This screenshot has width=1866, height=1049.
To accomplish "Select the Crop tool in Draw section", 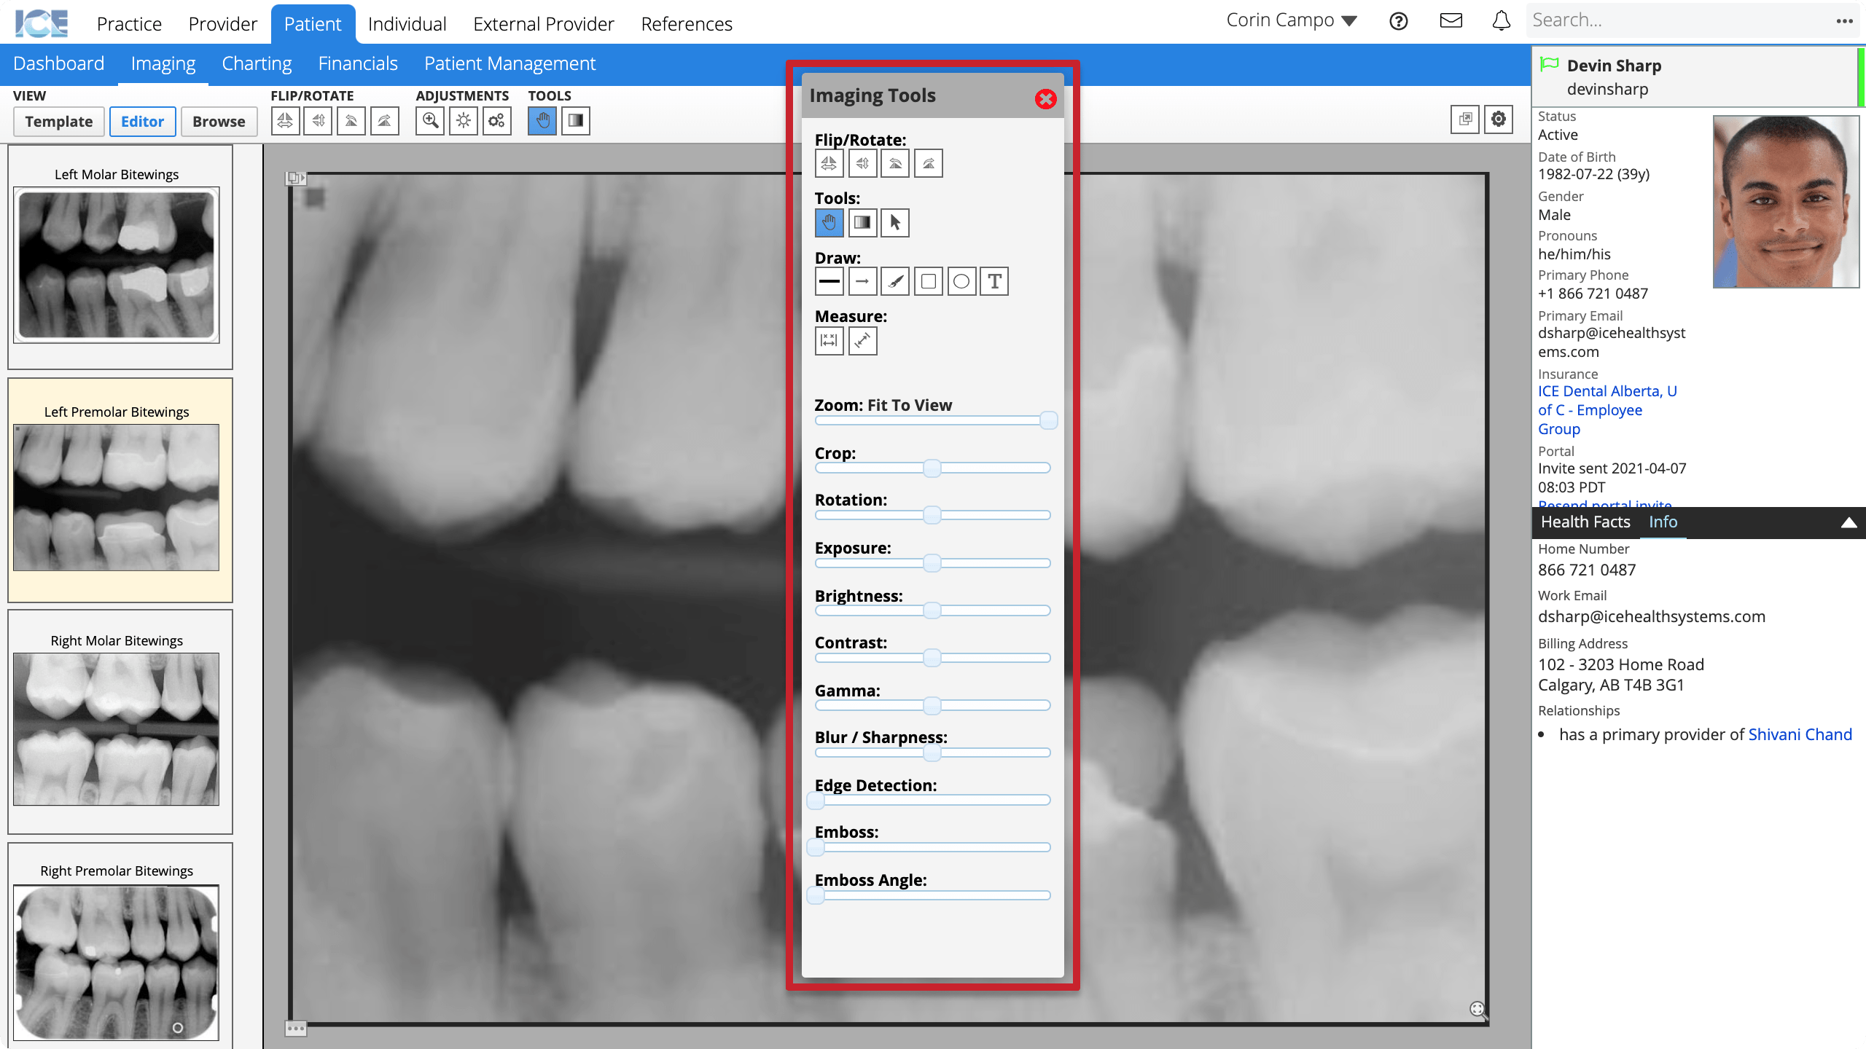I will 928,282.
